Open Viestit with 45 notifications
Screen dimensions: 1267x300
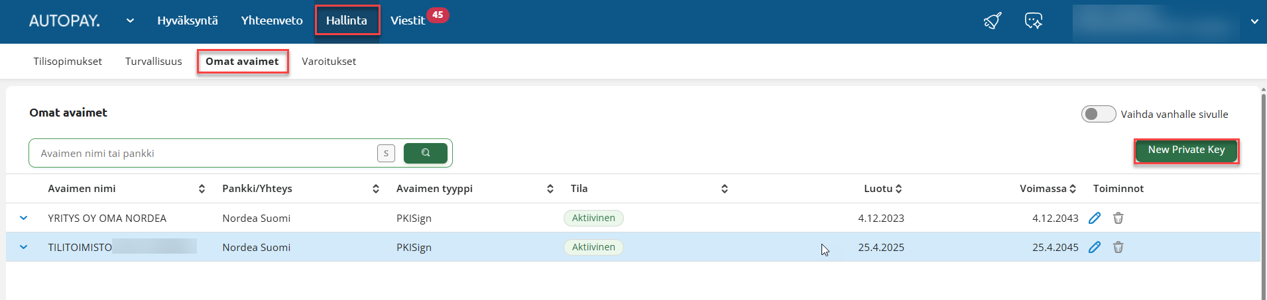click(x=408, y=21)
